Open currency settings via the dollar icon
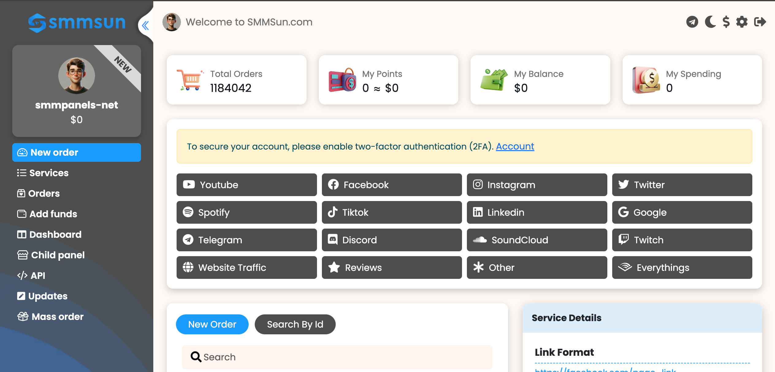 [726, 22]
